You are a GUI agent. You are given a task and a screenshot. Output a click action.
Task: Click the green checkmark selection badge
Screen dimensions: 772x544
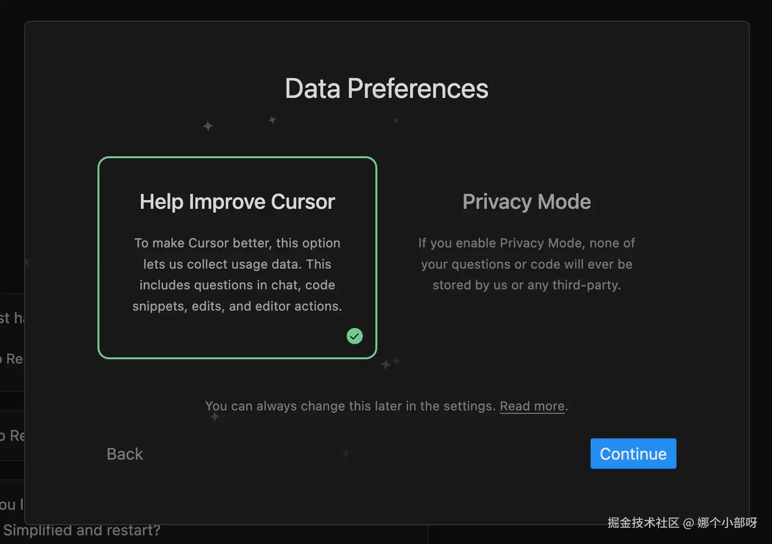coord(355,336)
